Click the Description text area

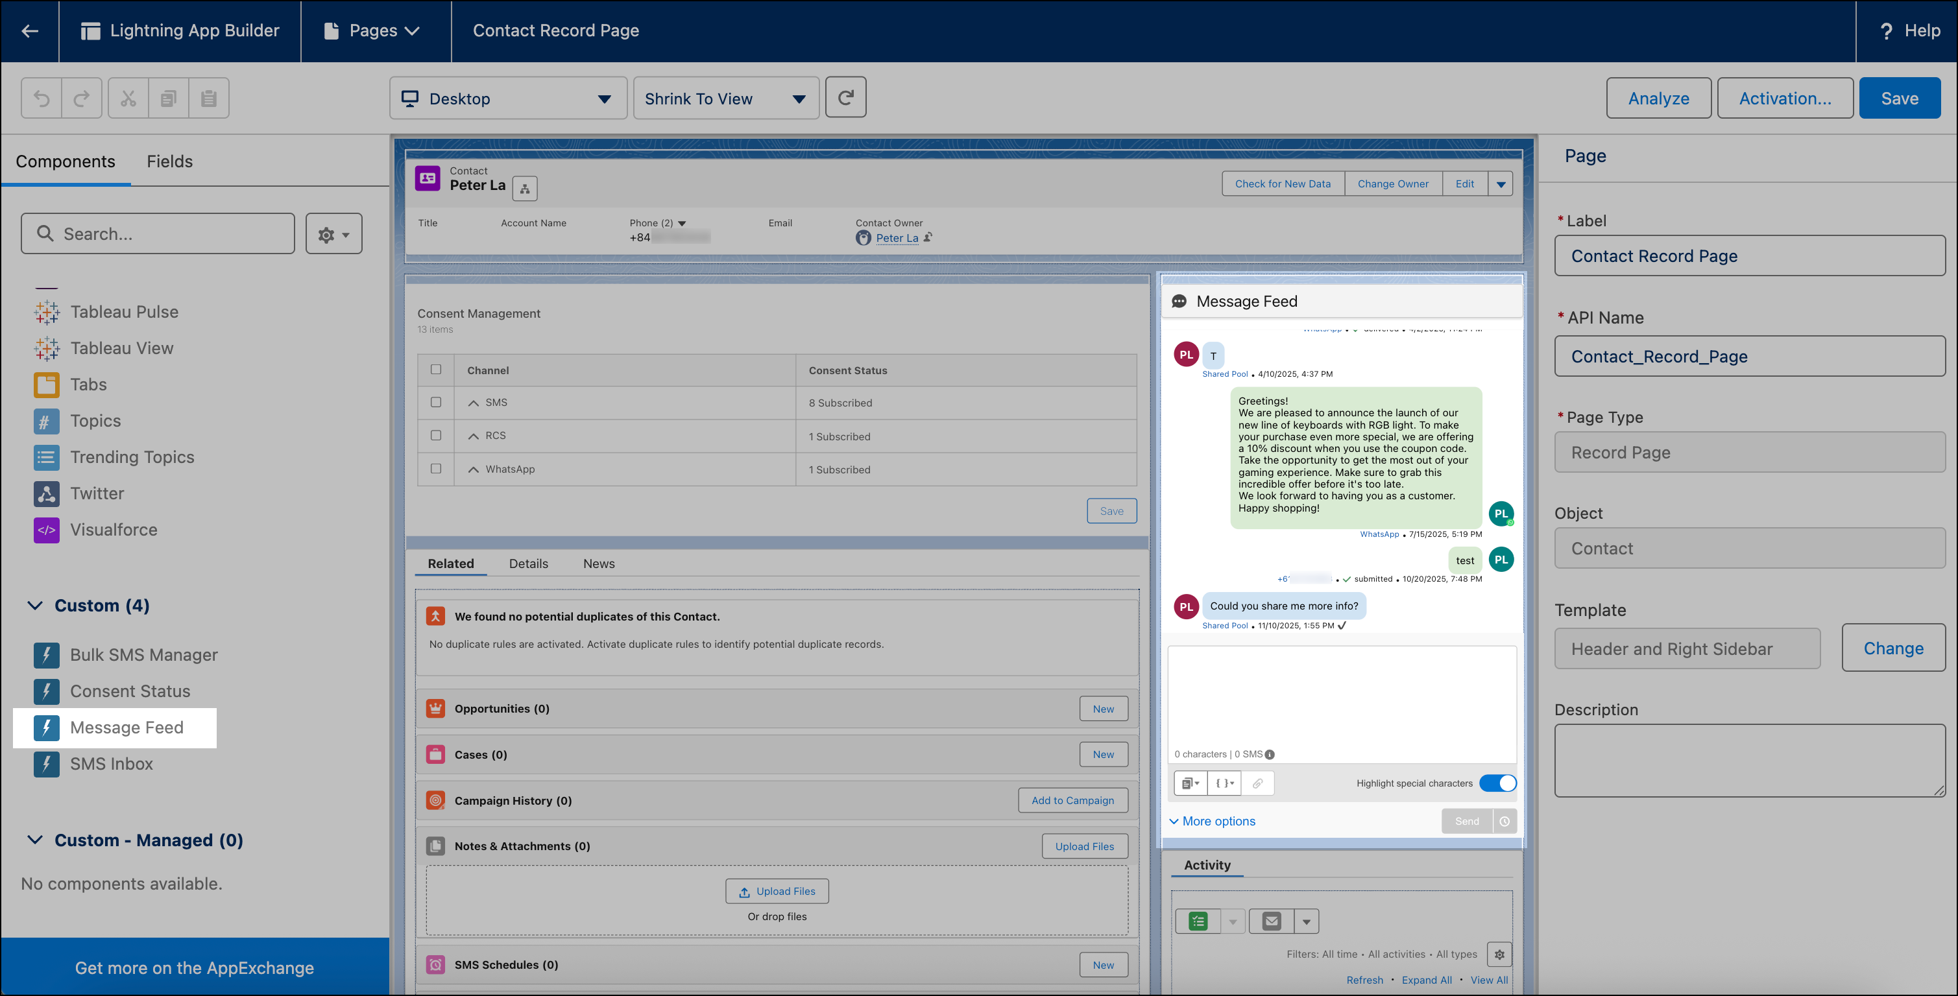tap(1750, 761)
